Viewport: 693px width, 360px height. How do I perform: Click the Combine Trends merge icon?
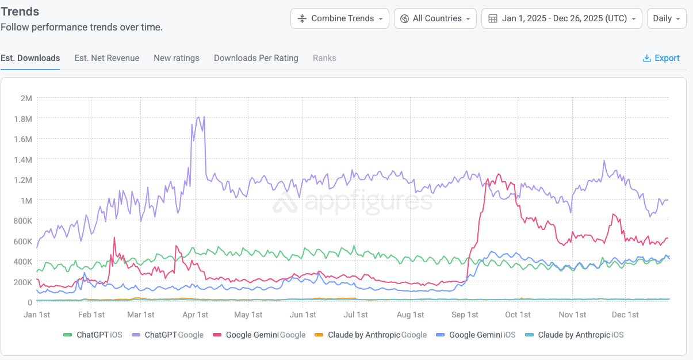click(303, 18)
